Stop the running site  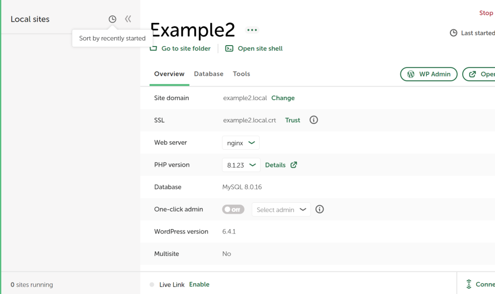[x=486, y=13]
